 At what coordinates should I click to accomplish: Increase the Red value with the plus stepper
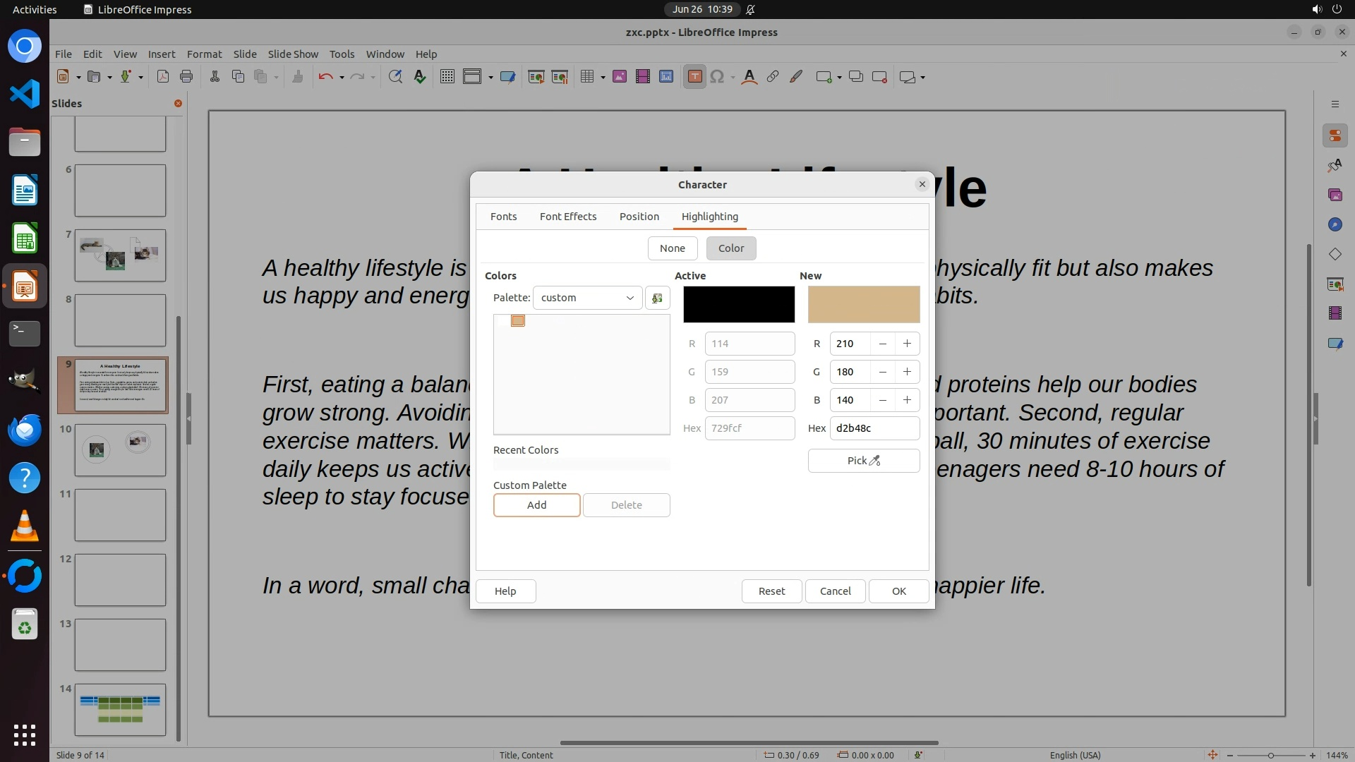(907, 344)
